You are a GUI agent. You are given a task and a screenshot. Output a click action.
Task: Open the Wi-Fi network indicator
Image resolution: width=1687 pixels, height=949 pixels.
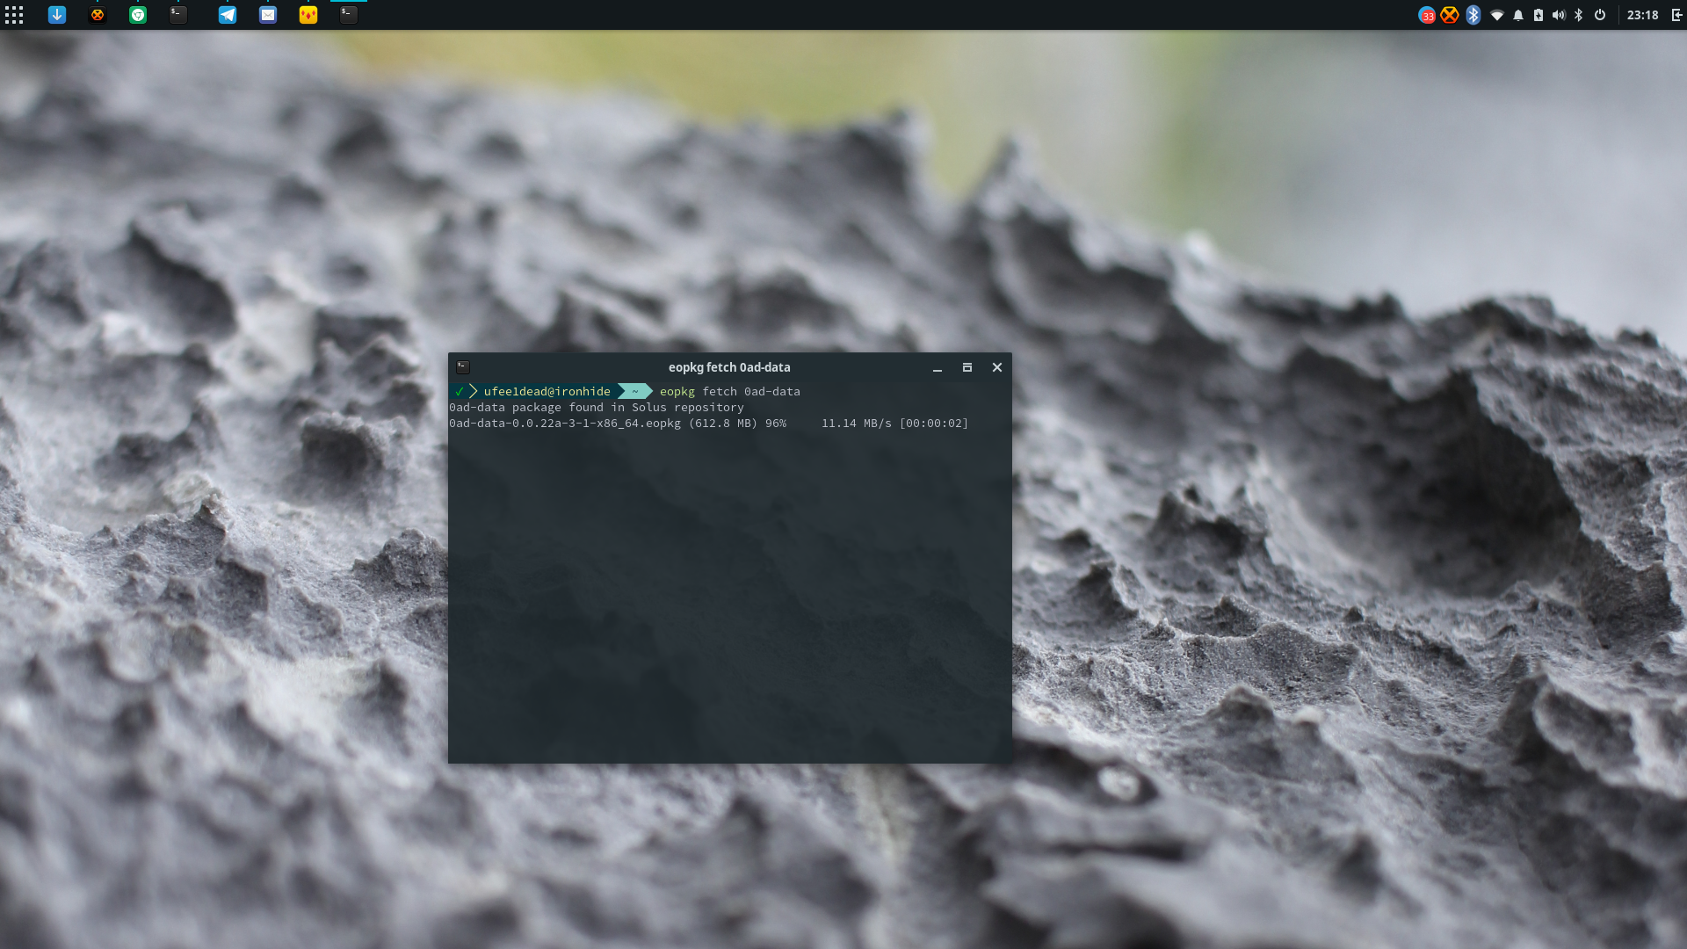pyautogui.click(x=1496, y=15)
